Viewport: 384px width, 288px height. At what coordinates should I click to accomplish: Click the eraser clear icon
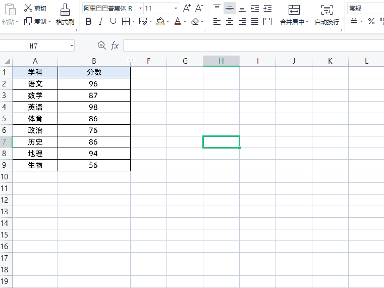coord(195,22)
